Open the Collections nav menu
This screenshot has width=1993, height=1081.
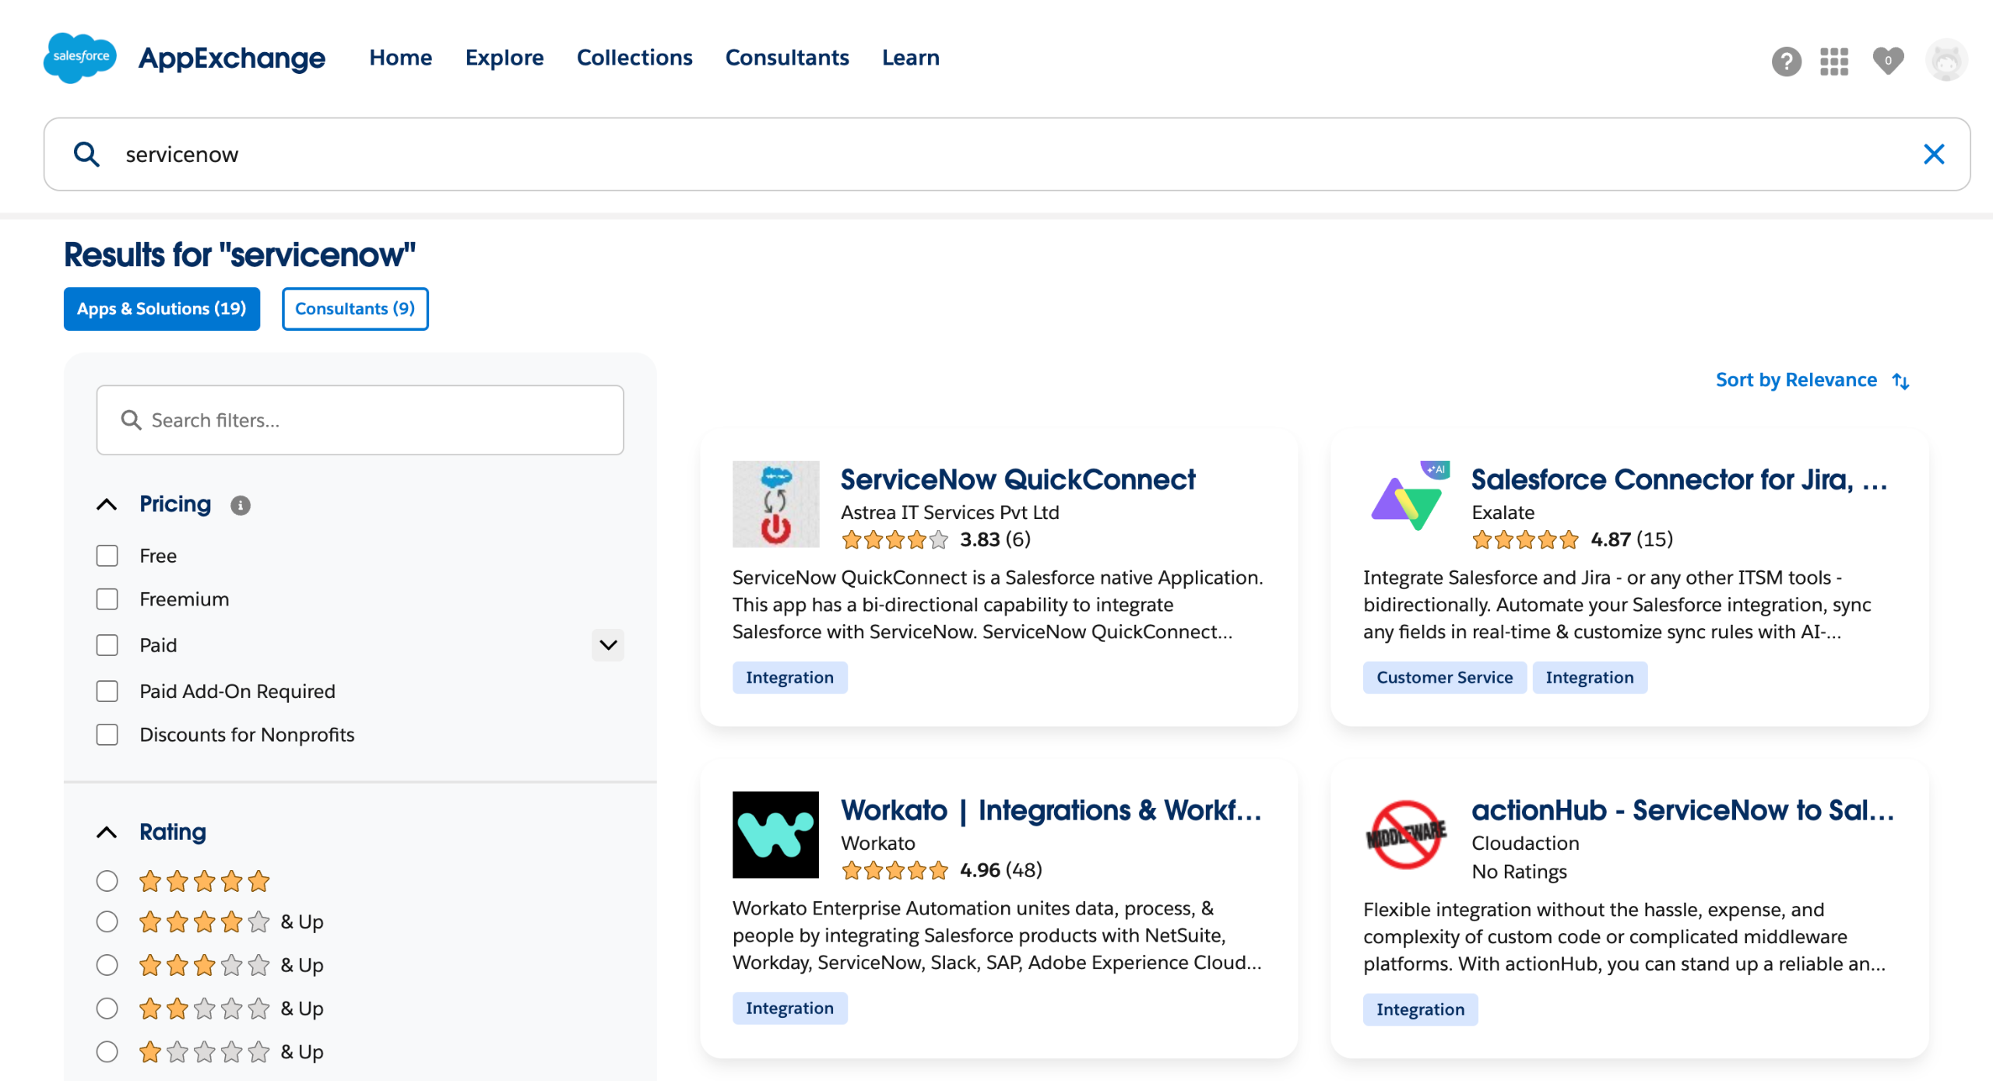(x=634, y=58)
